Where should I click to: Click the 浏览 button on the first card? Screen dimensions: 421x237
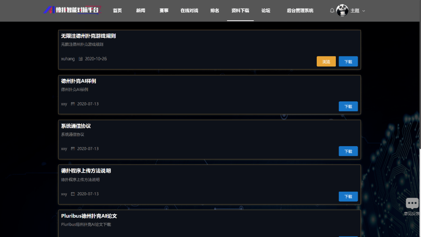[x=326, y=61]
